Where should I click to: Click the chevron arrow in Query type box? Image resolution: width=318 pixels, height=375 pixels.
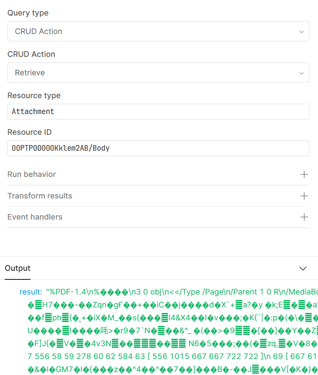(301, 31)
